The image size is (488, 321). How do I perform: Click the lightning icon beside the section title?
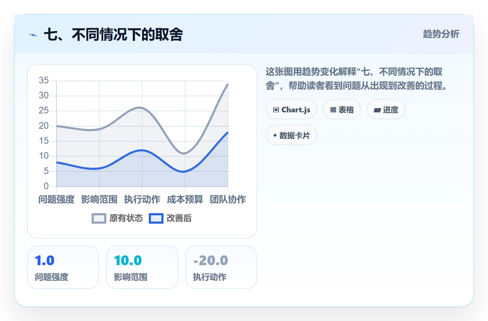click(x=33, y=35)
